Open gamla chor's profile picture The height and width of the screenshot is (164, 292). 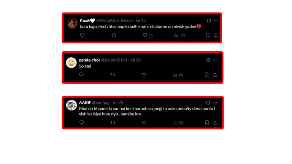click(x=71, y=63)
